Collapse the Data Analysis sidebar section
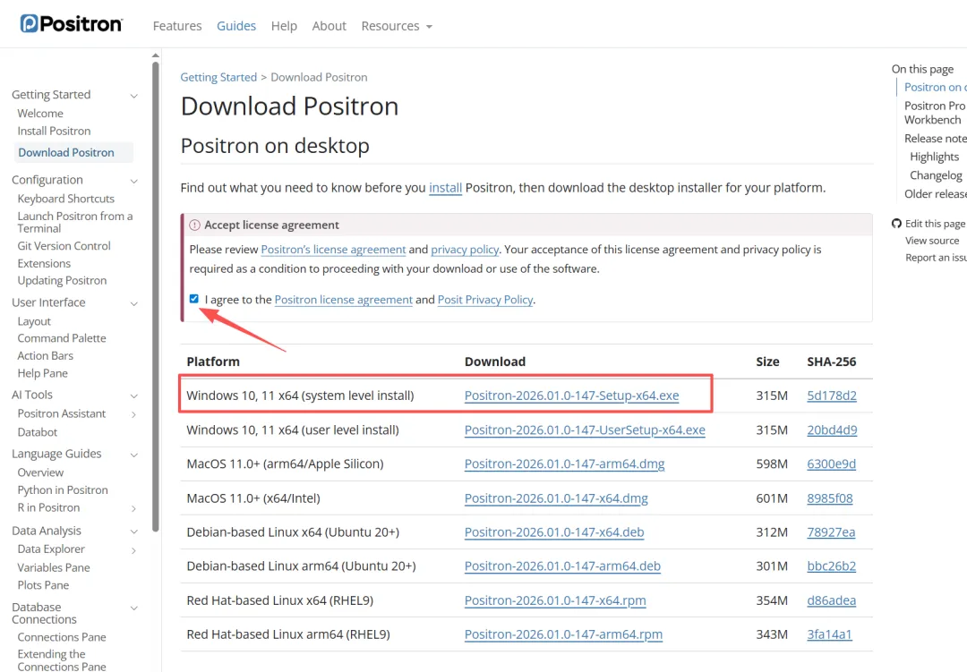 [133, 532]
